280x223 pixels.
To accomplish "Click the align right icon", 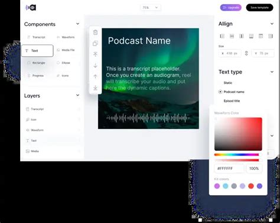I will click(x=271, y=36).
